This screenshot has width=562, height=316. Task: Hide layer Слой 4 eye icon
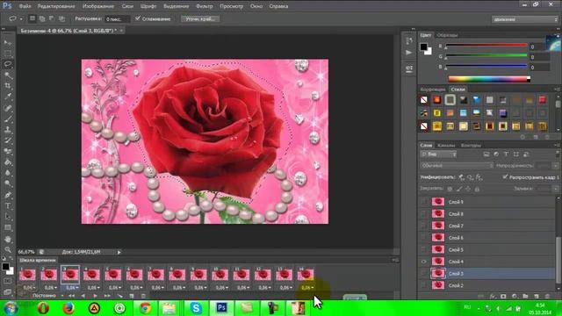(x=423, y=262)
